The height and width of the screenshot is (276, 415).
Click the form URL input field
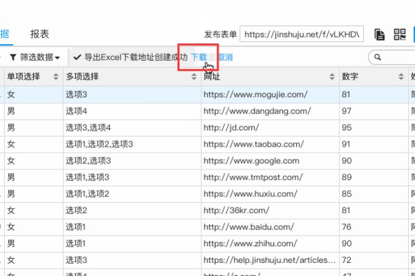[x=302, y=34]
